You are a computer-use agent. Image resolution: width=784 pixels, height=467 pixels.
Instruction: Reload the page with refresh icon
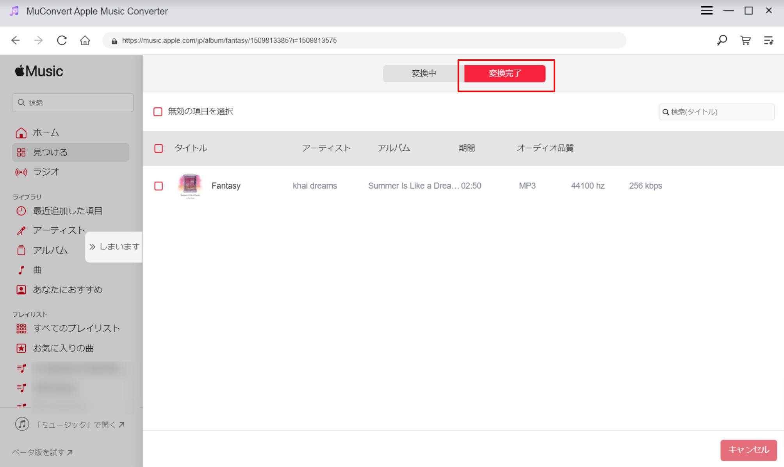(x=62, y=40)
